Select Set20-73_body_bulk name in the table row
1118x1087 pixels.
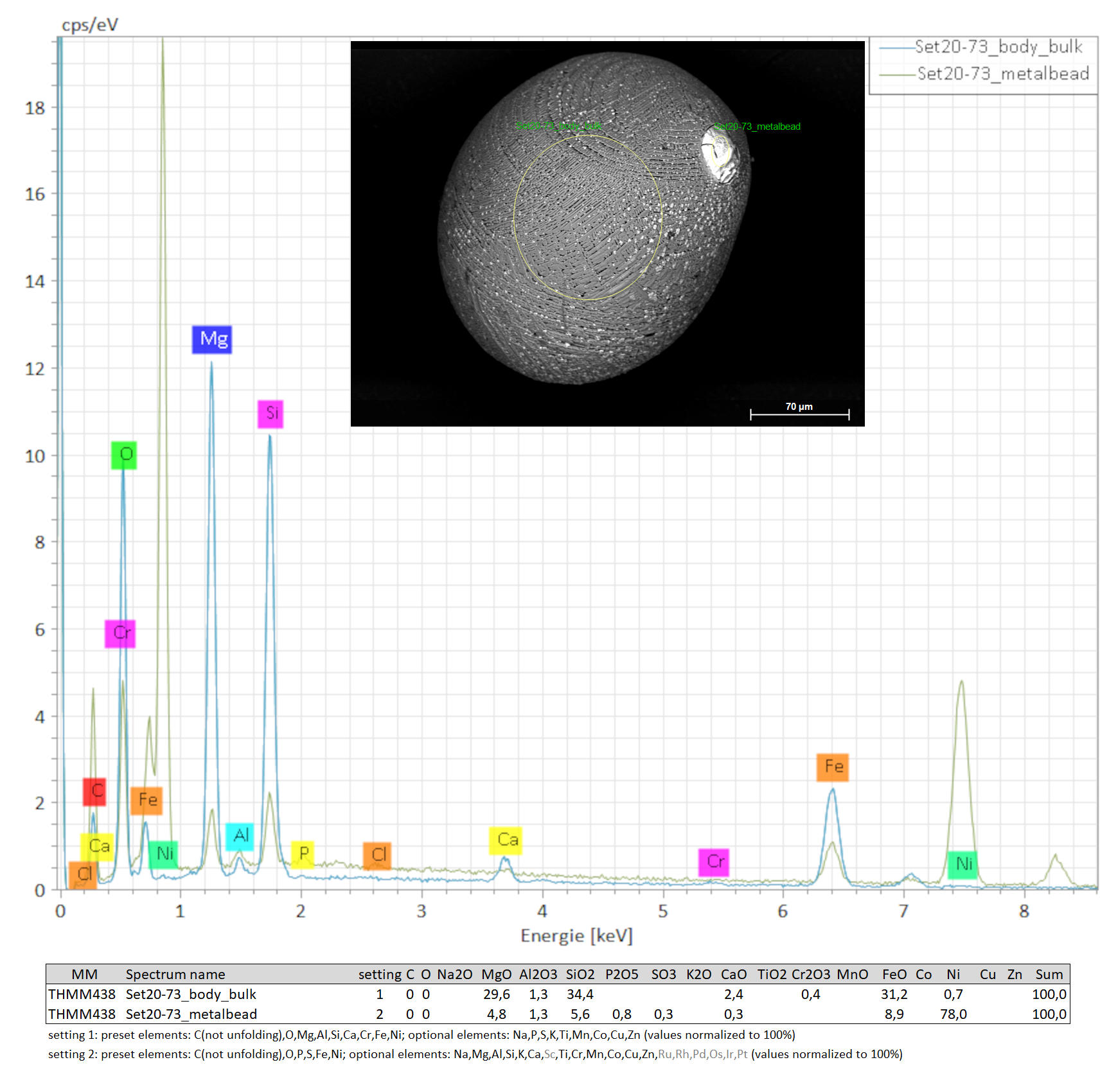pyautogui.click(x=191, y=994)
